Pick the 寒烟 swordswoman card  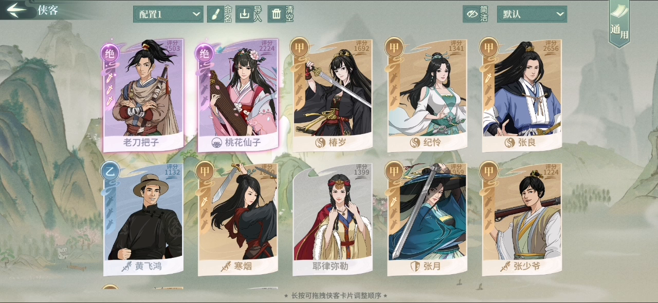(237, 219)
